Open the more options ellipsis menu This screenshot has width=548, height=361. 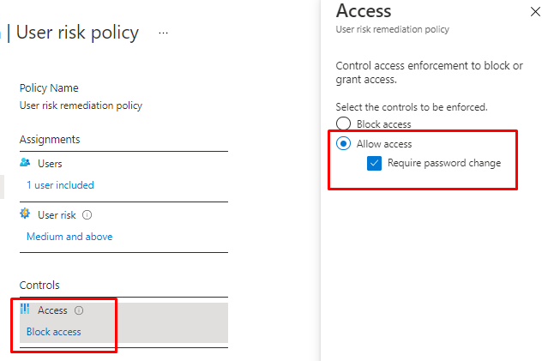pyautogui.click(x=164, y=33)
